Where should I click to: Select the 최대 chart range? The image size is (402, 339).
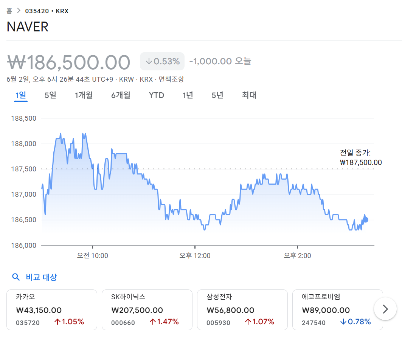click(x=249, y=95)
